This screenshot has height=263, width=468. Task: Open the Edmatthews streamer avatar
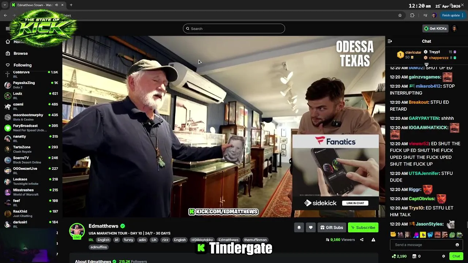tap(77, 231)
